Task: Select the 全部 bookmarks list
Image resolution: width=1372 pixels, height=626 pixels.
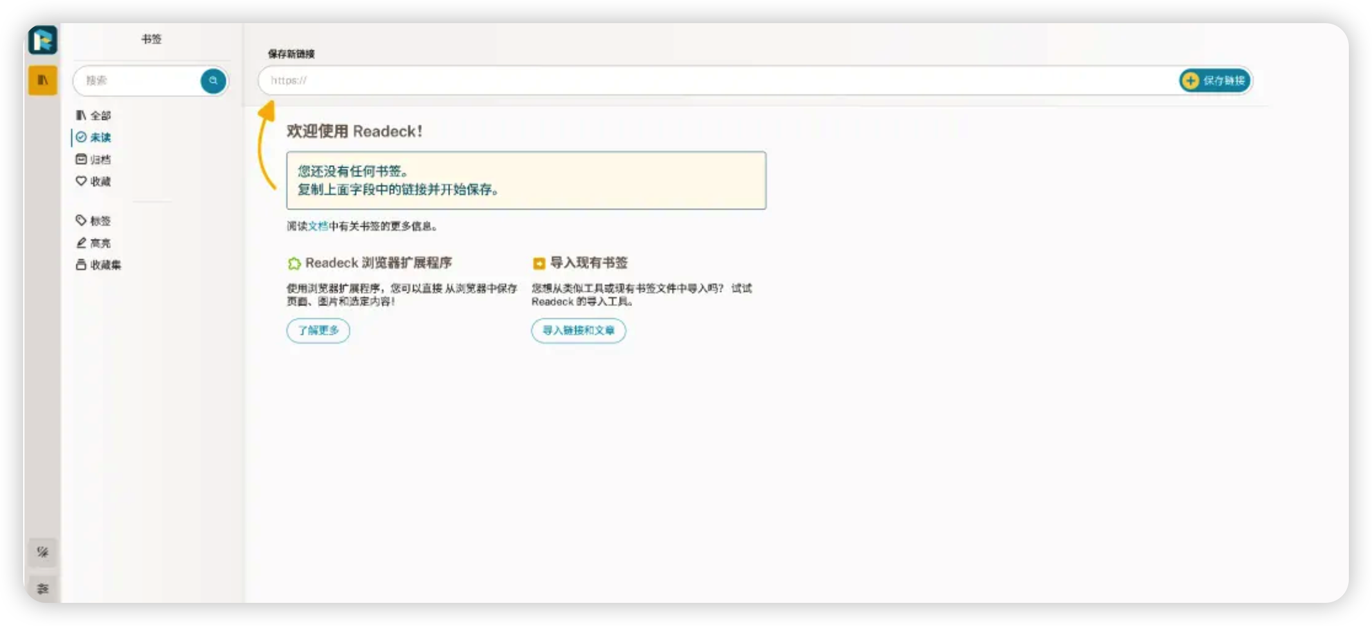Action: [93, 115]
